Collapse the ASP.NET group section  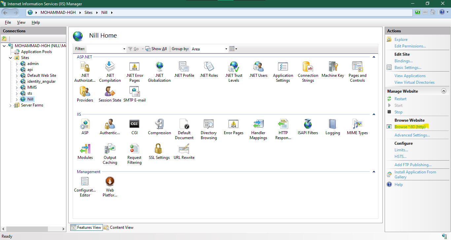tap(374, 57)
